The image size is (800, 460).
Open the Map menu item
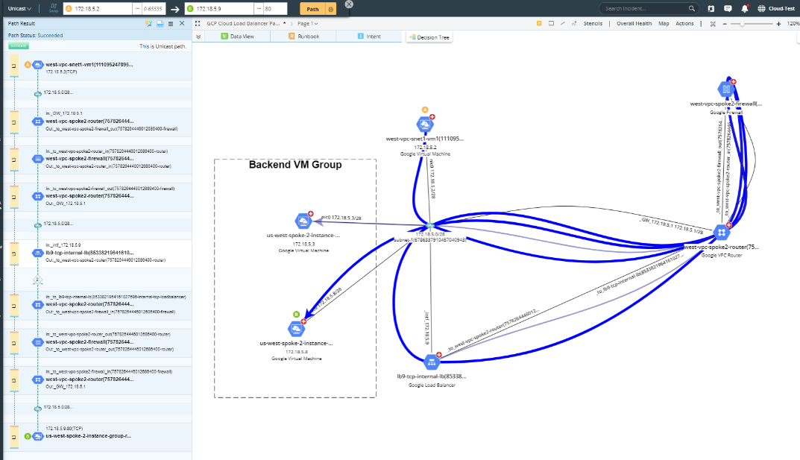click(665, 23)
